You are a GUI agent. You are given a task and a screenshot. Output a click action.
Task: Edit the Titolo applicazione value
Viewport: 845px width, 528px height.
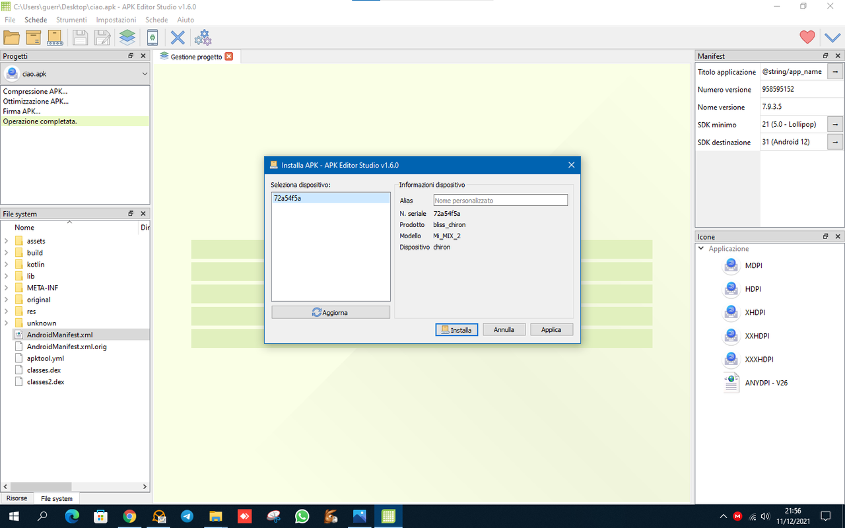pyautogui.click(x=793, y=72)
